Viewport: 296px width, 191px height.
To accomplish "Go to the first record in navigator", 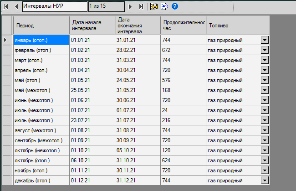I will 6,6.
